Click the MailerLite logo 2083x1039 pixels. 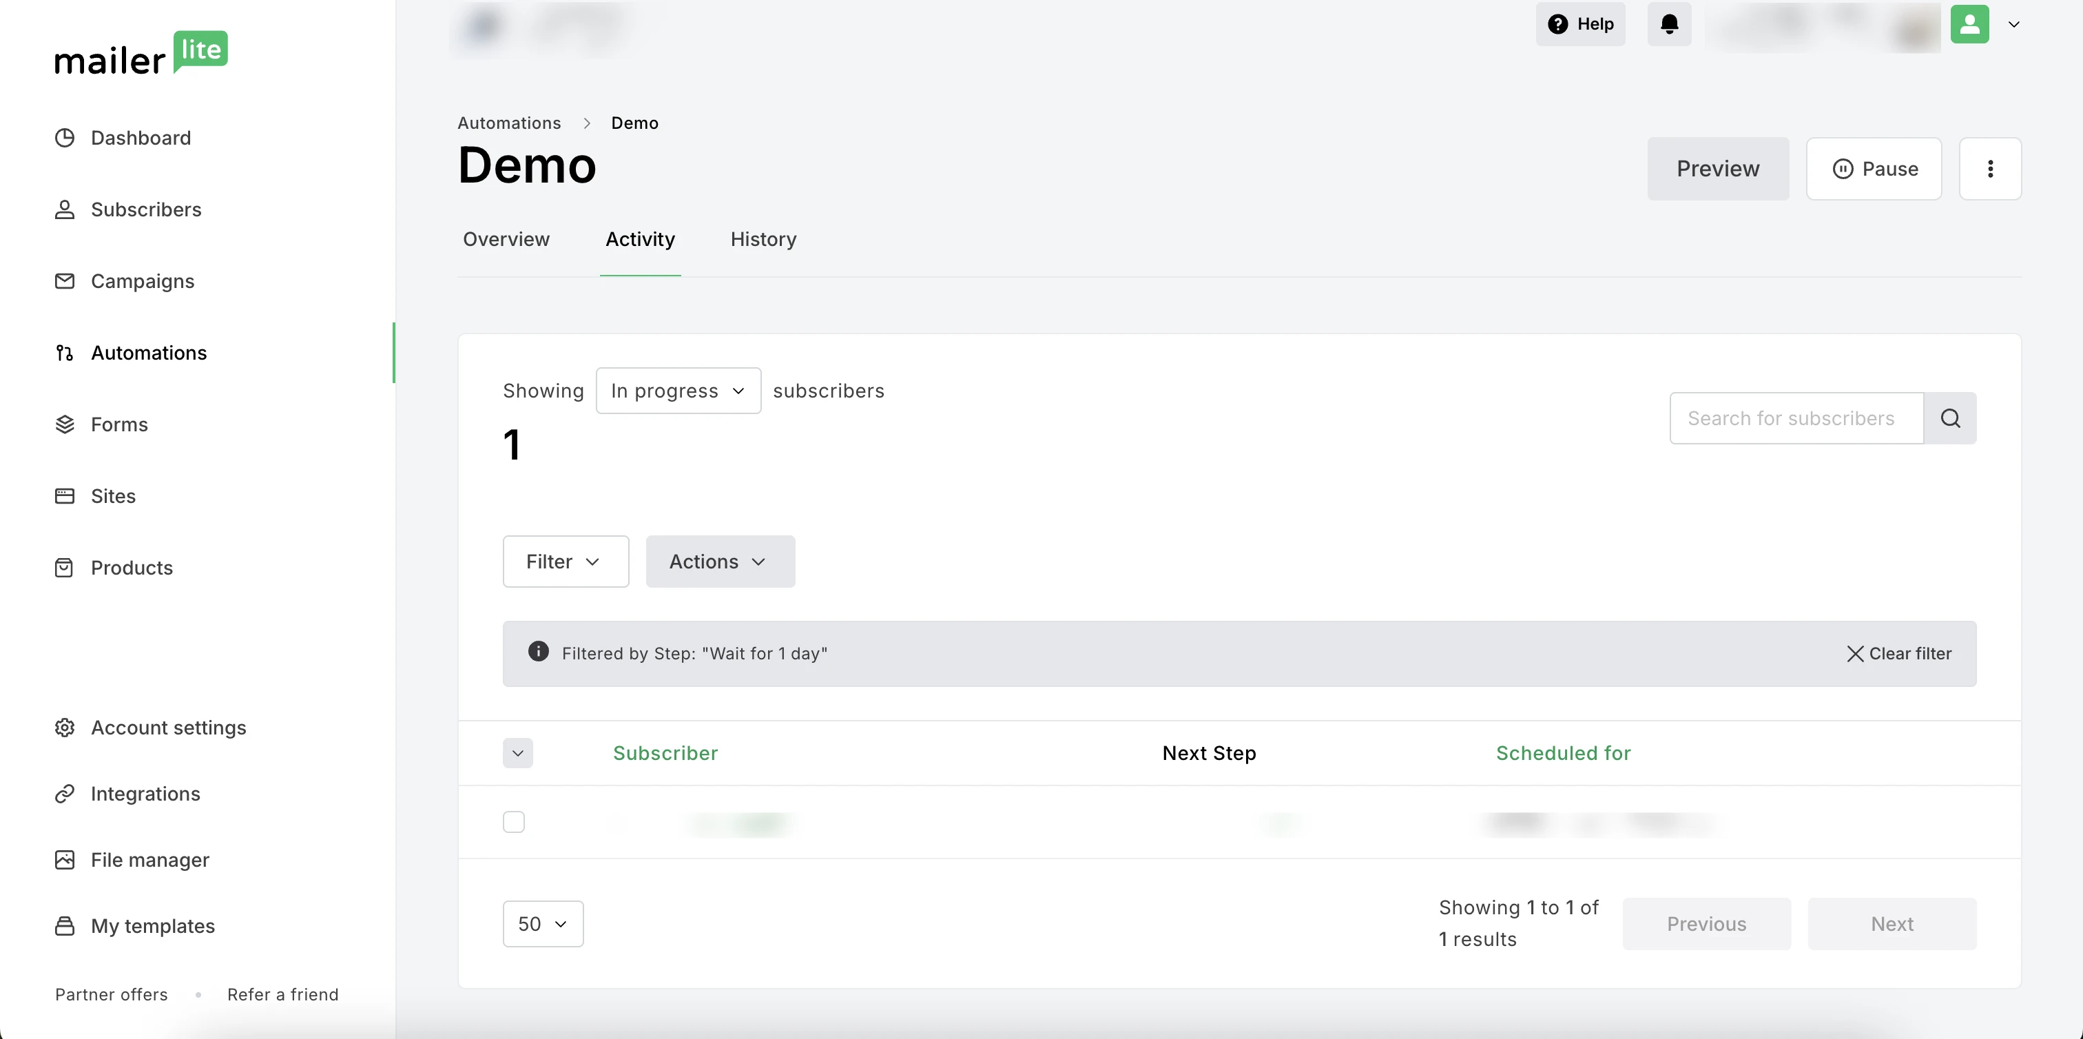coord(141,53)
